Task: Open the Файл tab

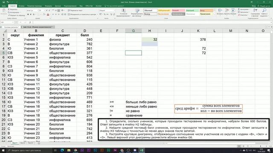Action: (4, 6)
